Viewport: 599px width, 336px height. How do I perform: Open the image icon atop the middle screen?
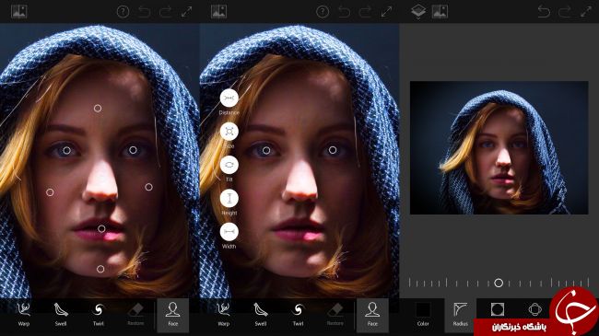[x=218, y=12]
